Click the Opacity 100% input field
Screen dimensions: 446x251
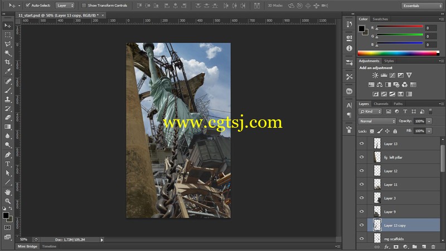[x=420, y=121]
